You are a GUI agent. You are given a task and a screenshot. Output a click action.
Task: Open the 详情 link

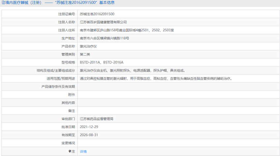point(83,151)
